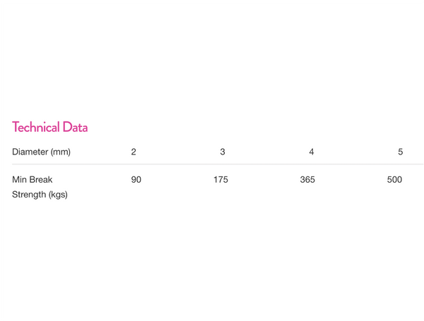Click the word Break in row label
The height and width of the screenshot is (321, 424).
40,180
